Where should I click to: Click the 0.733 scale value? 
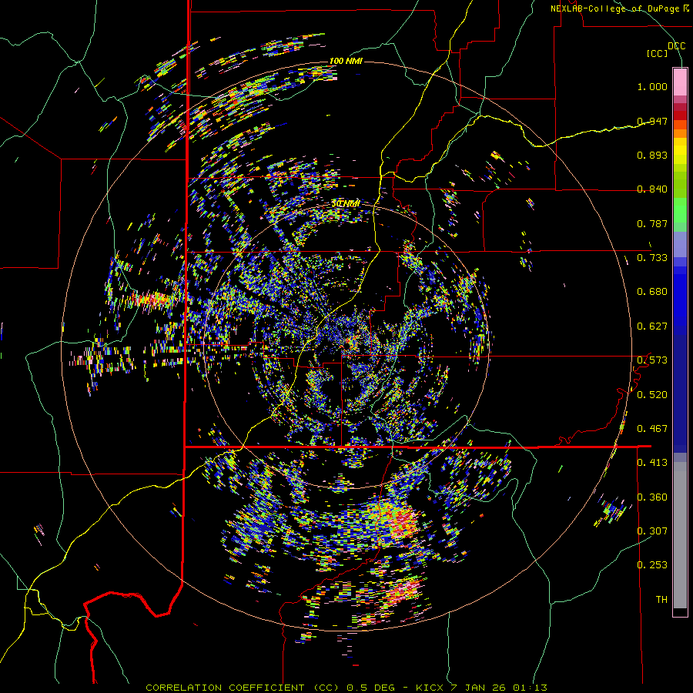pos(652,258)
